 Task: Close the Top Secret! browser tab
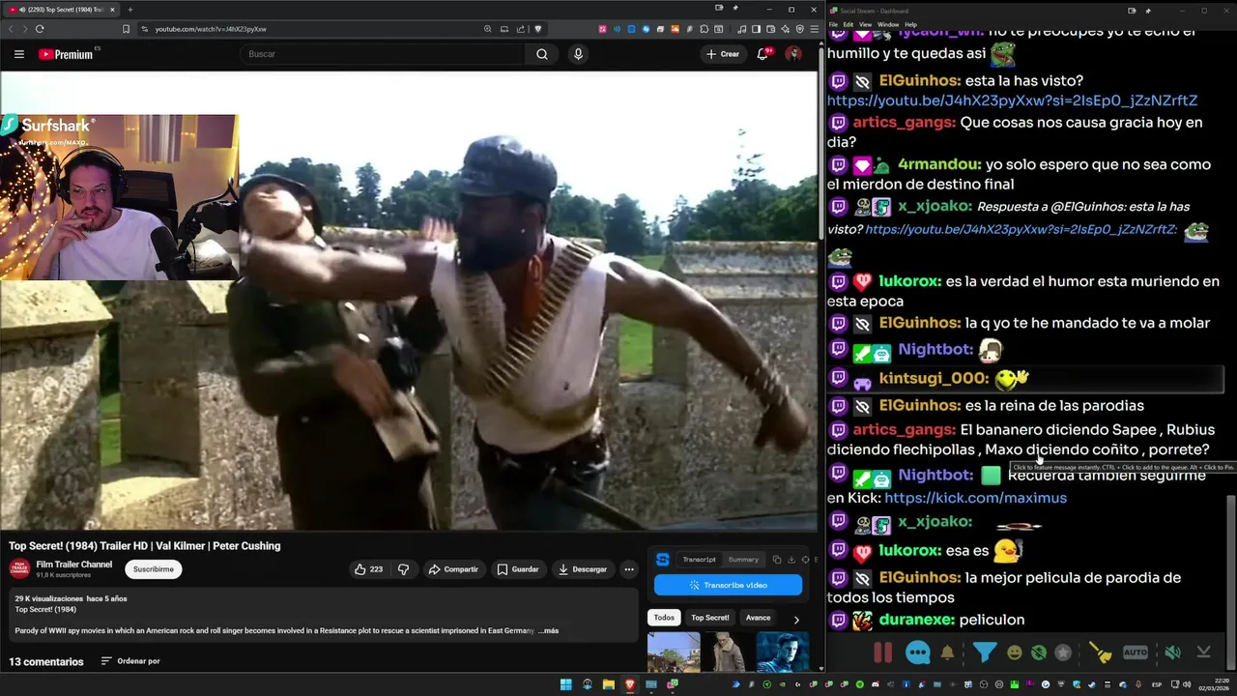click(112, 10)
